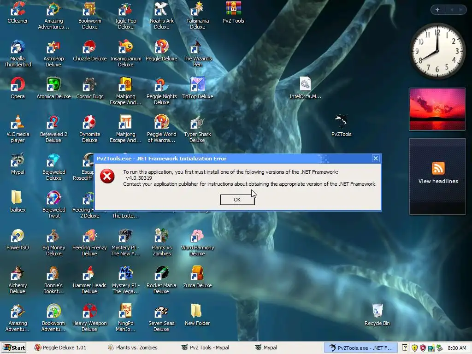Select the CCleaner desktop icon
This screenshot has width=472, height=354.
(x=18, y=12)
